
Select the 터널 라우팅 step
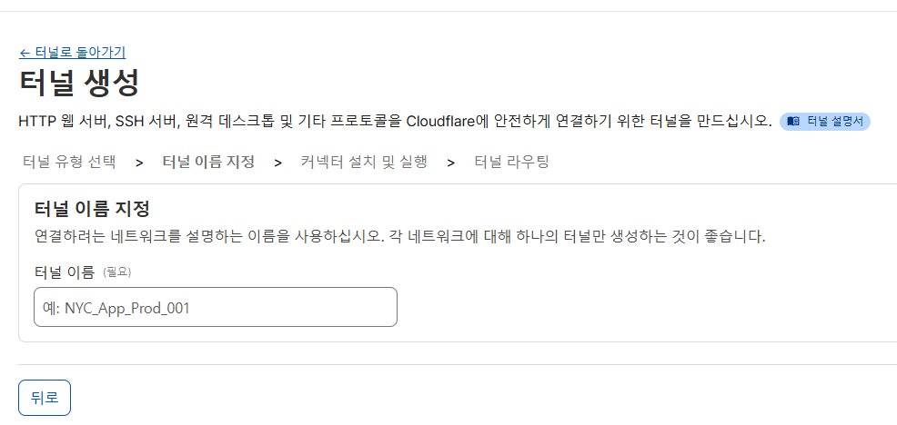click(x=511, y=163)
